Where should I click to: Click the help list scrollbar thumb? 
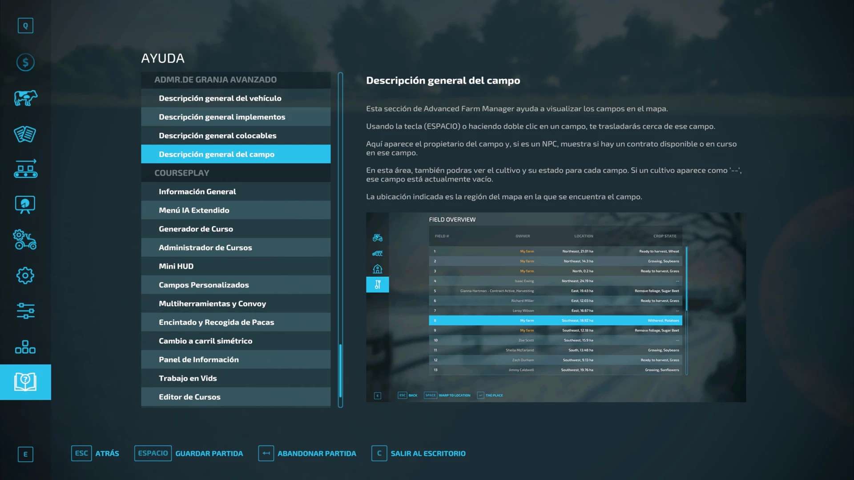[340, 371]
